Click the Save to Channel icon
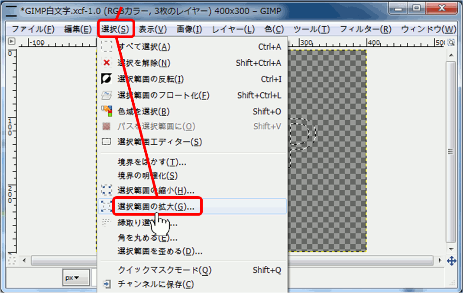This screenshot has height=293, width=463. (x=107, y=284)
